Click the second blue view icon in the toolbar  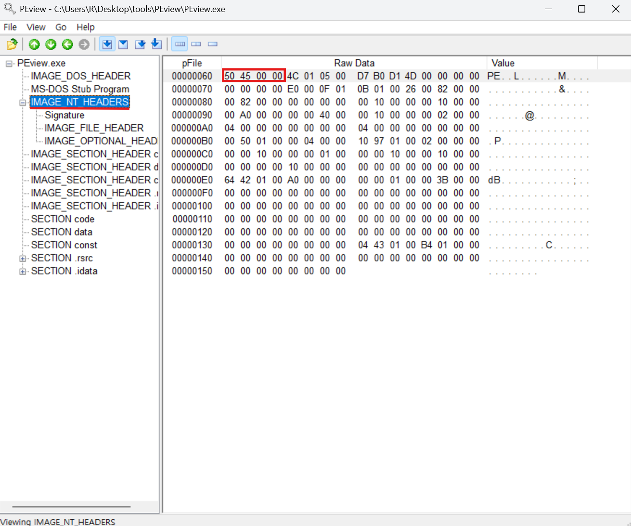[x=123, y=44]
